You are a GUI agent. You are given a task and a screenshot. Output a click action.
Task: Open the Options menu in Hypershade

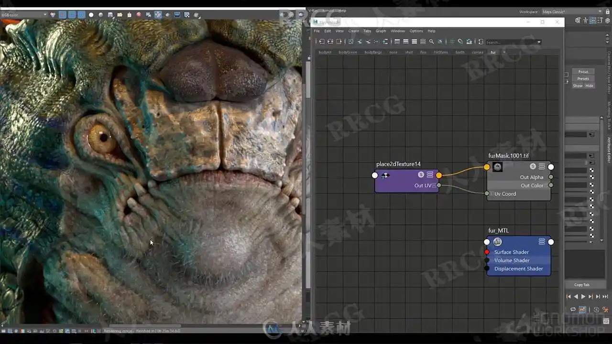(416, 31)
